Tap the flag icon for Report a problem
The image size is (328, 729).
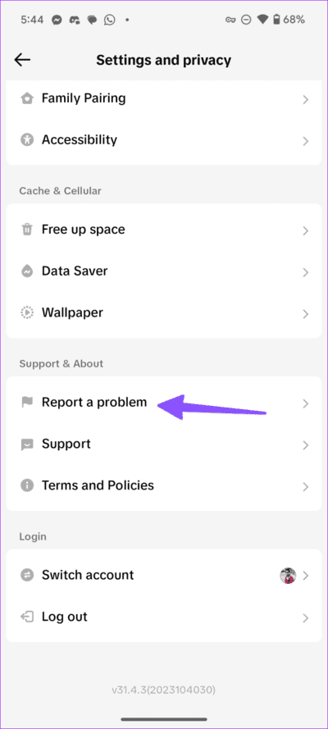coord(27,403)
